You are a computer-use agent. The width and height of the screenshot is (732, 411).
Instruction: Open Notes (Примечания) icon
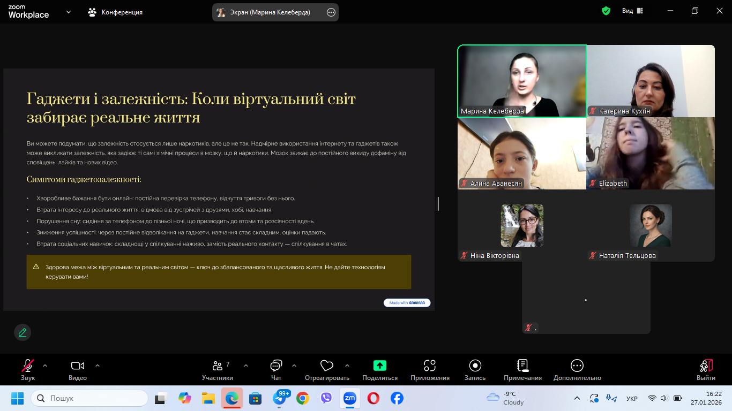pyautogui.click(x=522, y=366)
